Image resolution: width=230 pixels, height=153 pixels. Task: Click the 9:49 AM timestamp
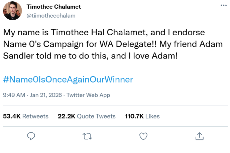pos(14,95)
